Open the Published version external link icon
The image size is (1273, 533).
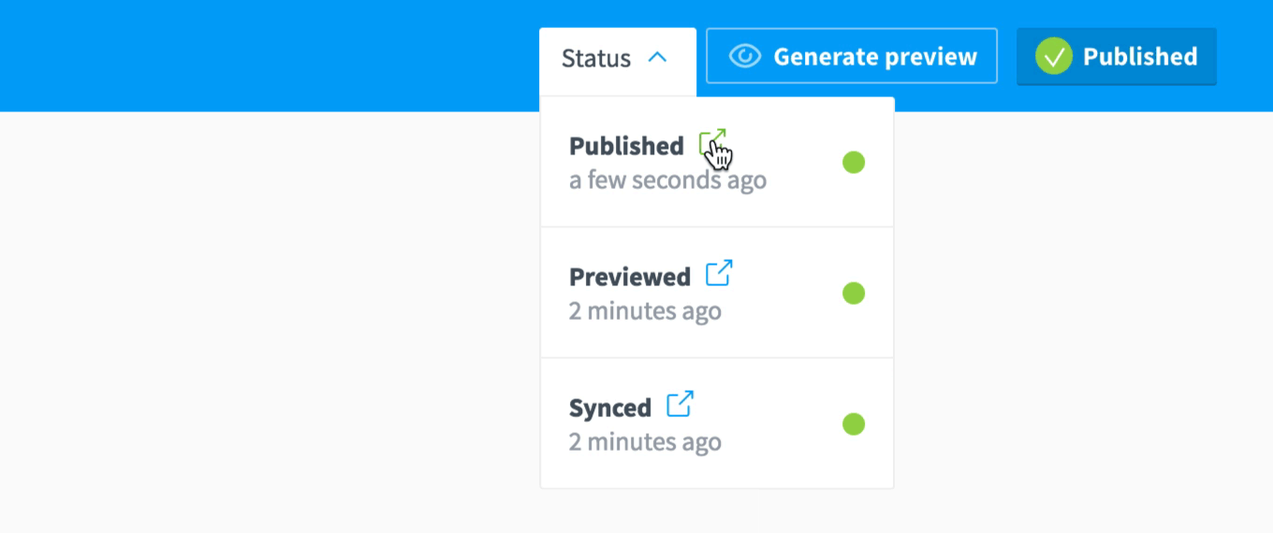712,144
